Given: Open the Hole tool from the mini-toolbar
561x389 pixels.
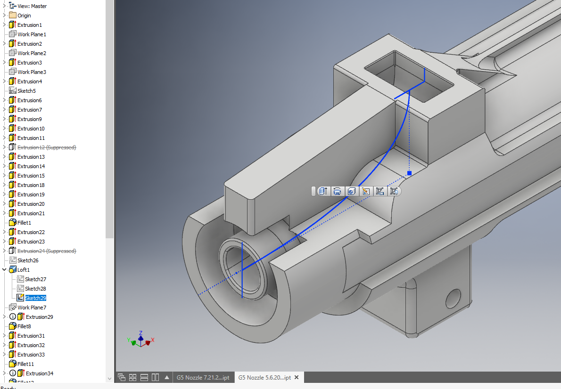Looking at the screenshot, I should [x=351, y=191].
